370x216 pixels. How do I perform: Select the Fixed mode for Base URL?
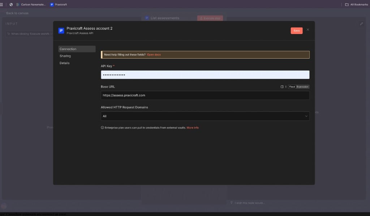(292, 87)
